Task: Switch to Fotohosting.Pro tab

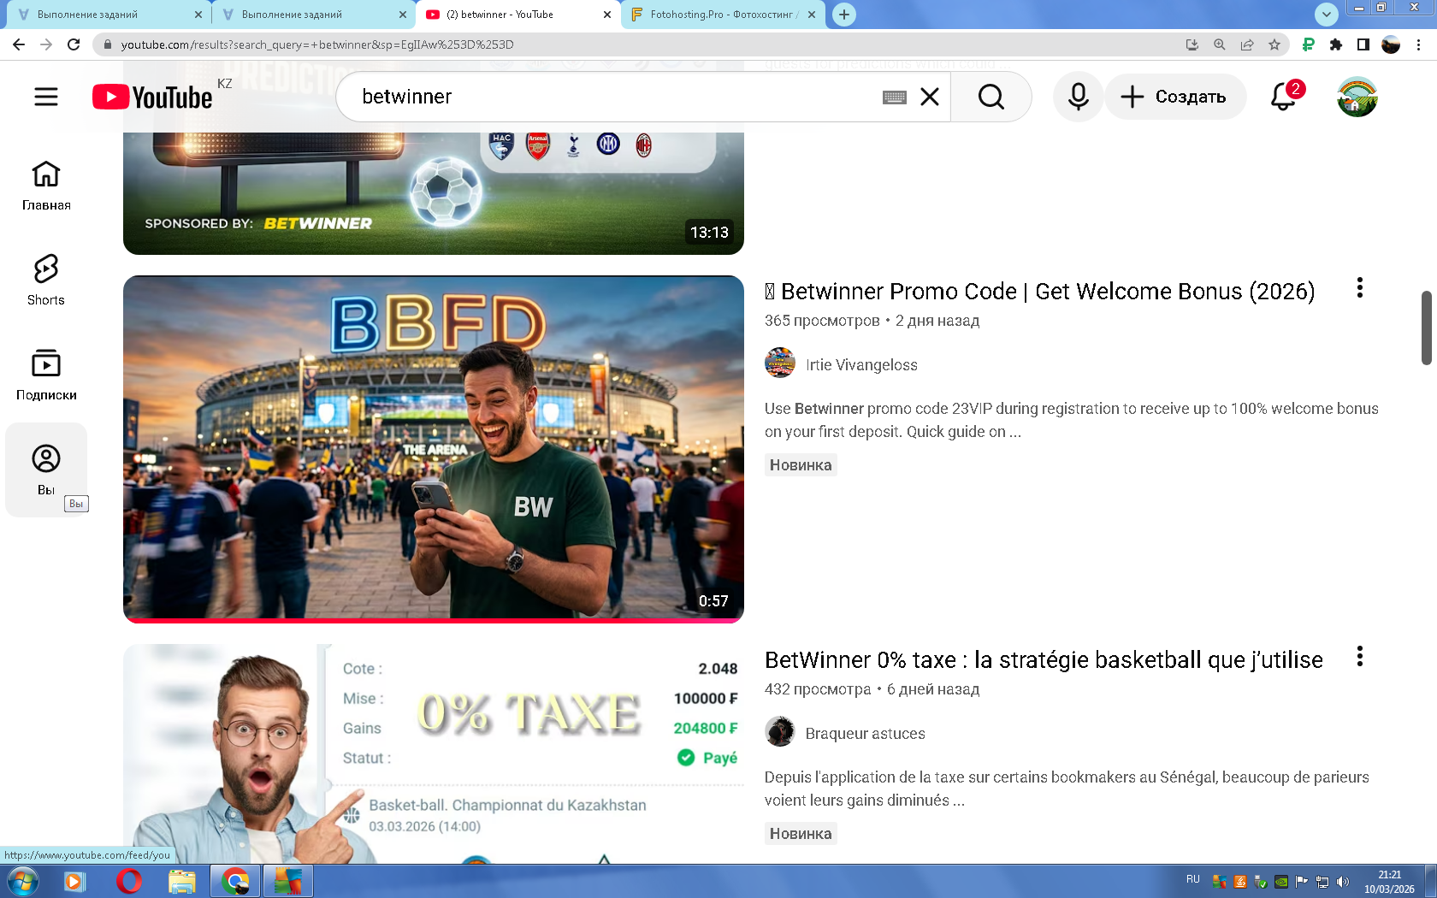Action: click(723, 15)
